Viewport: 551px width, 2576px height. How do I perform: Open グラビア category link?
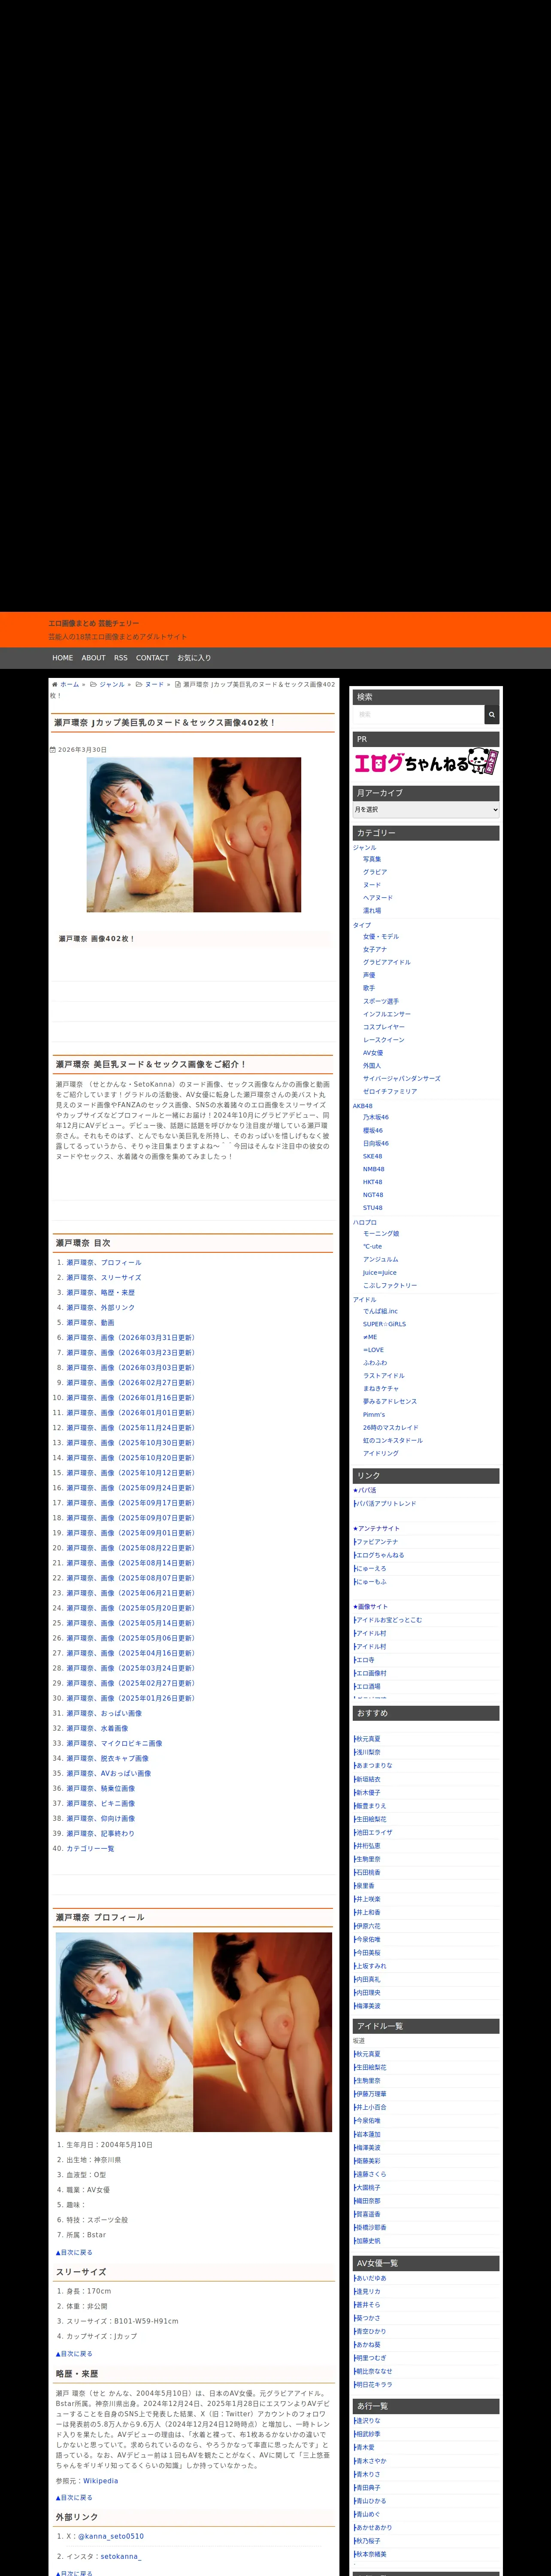[x=375, y=872]
